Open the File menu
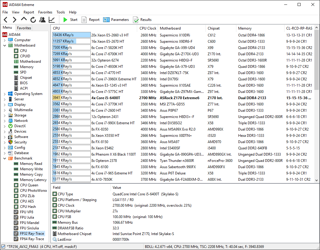320x250 pixels. pos(5,12)
